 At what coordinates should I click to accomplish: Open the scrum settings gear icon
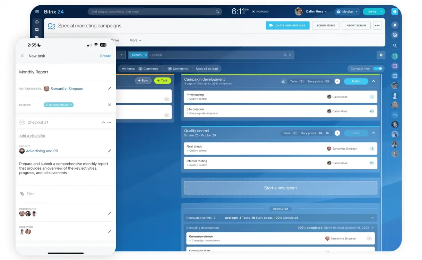pyautogui.click(x=381, y=55)
